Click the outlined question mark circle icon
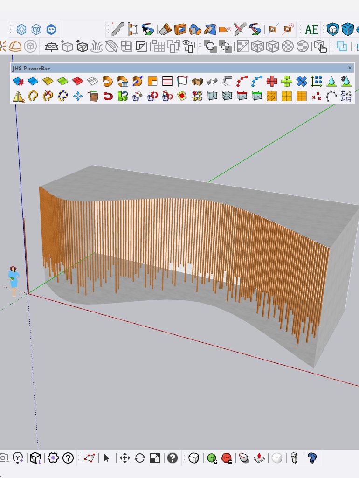Screen dimensions: 359x478 click(x=68, y=458)
